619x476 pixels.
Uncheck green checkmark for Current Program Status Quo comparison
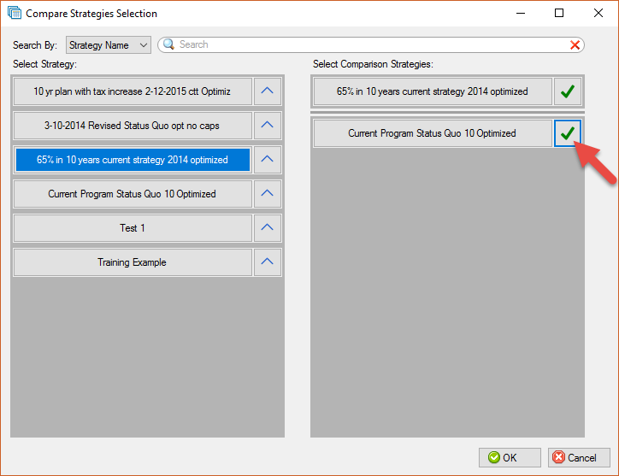568,133
